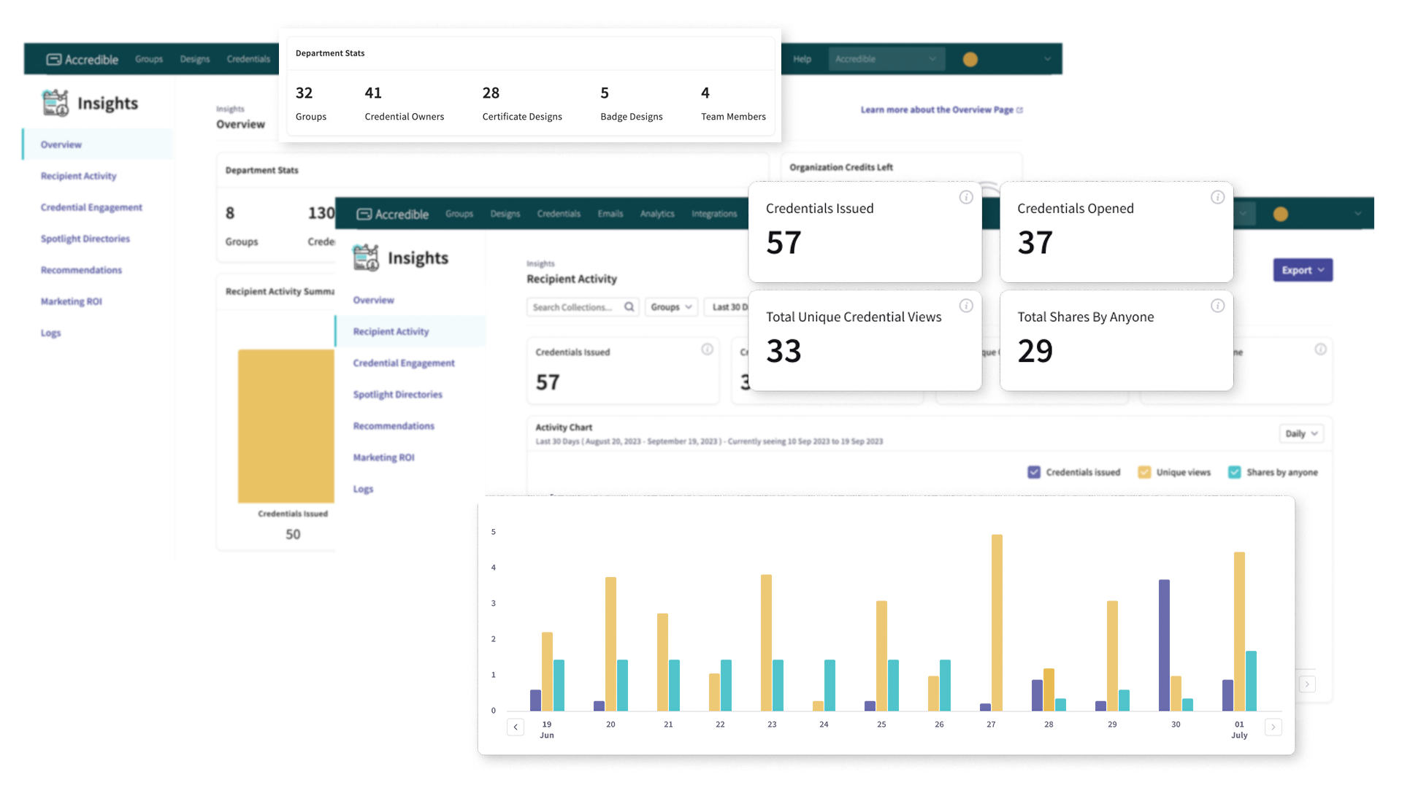Expand the Export dropdown button
Viewport: 1402px width, 788px height.
tap(1302, 270)
